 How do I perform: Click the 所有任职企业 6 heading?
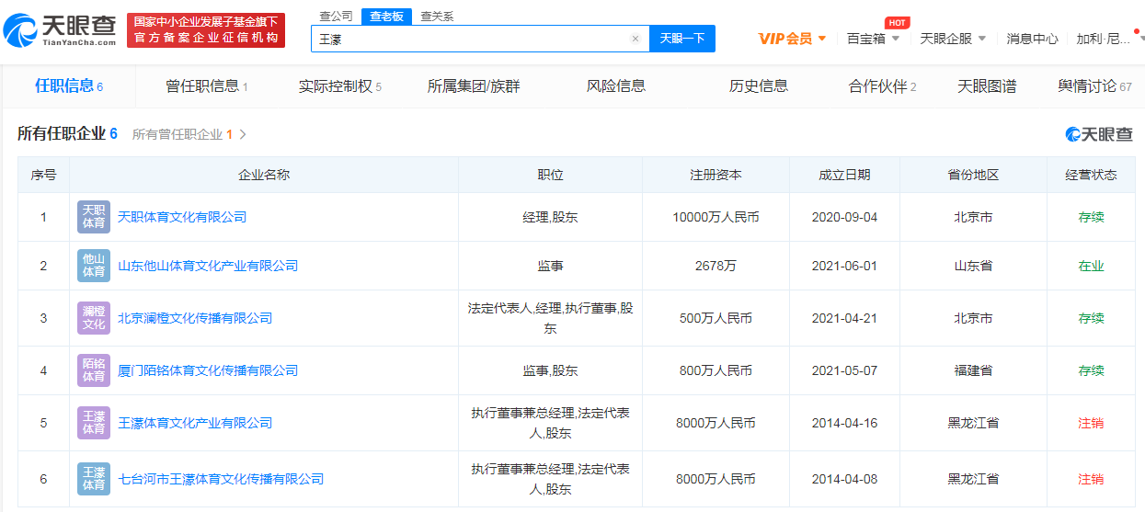pos(67,133)
